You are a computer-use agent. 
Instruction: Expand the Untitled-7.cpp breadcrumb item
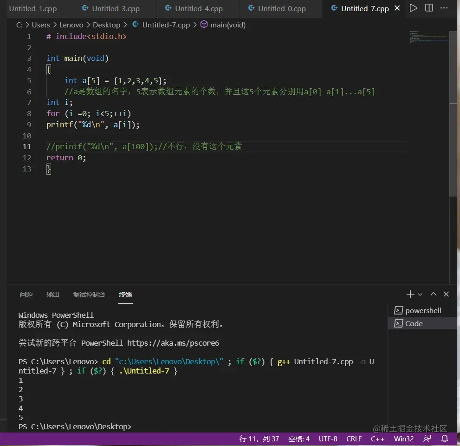pos(166,25)
